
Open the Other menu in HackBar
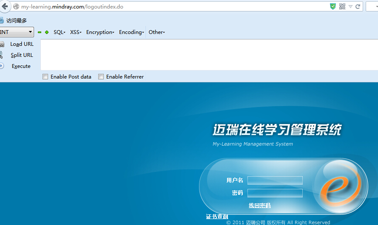coord(157,32)
